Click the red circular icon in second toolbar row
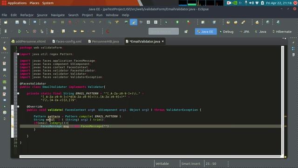The width and height of the screenshot is (298, 168). (34, 31)
